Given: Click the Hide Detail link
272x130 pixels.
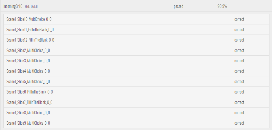Looking at the screenshot, I should click(31, 6).
